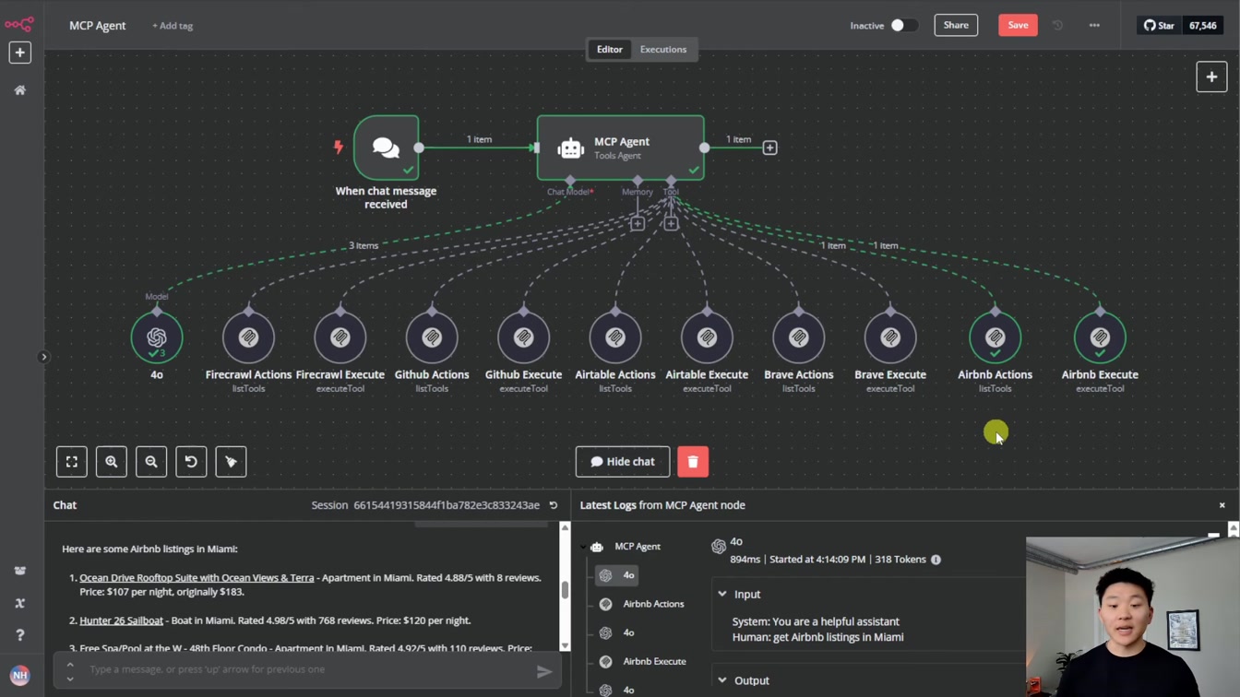Go to Home via the house icon
The height and width of the screenshot is (697, 1240).
pos(19,90)
